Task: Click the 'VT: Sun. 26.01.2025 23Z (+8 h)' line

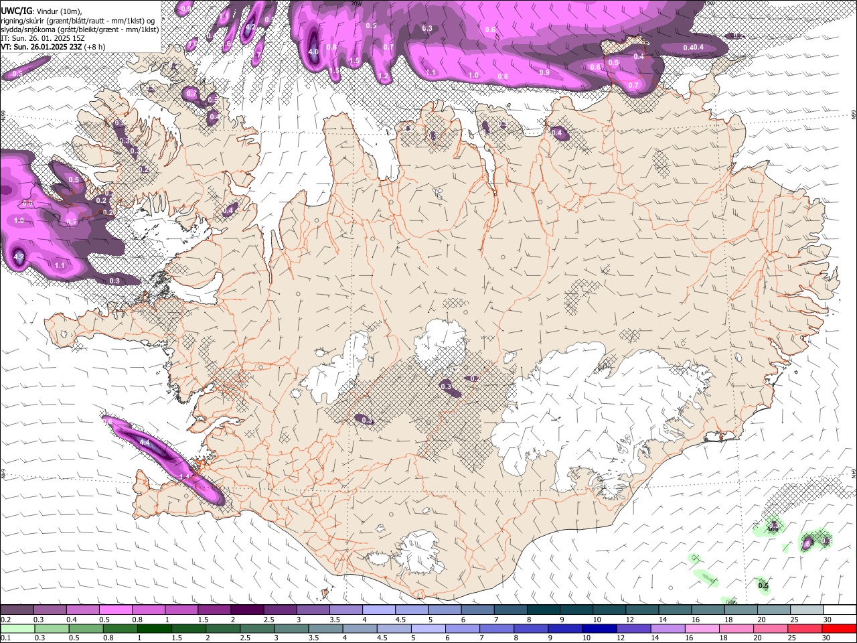Action: (53, 47)
